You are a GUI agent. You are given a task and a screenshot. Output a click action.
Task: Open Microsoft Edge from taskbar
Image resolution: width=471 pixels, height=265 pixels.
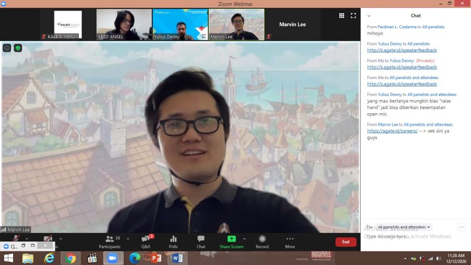134,258
